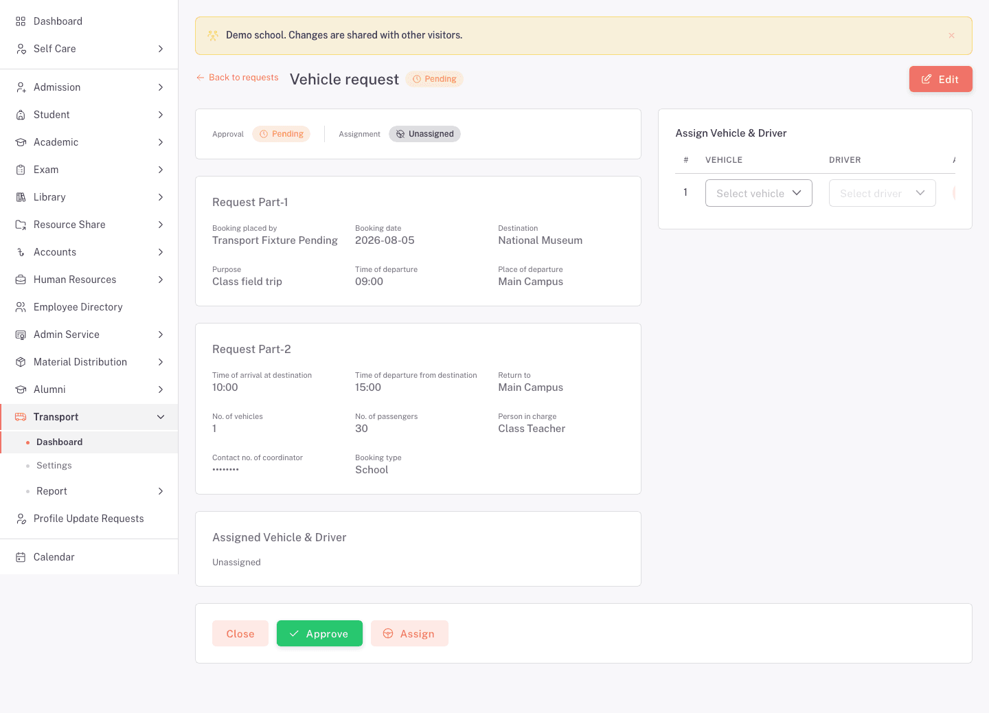Click the Unassigned assignment badge
Screen dimensions: 989x713
click(x=424, y=134)
